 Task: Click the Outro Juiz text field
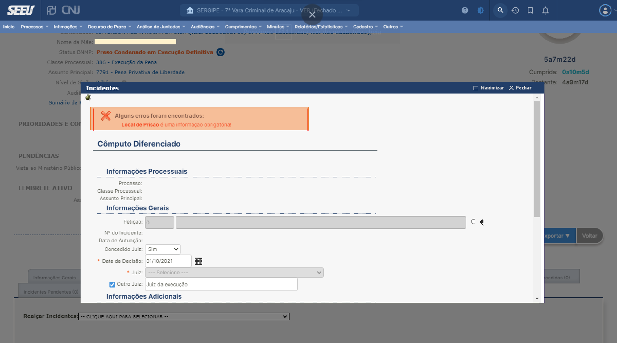point(221,284)
